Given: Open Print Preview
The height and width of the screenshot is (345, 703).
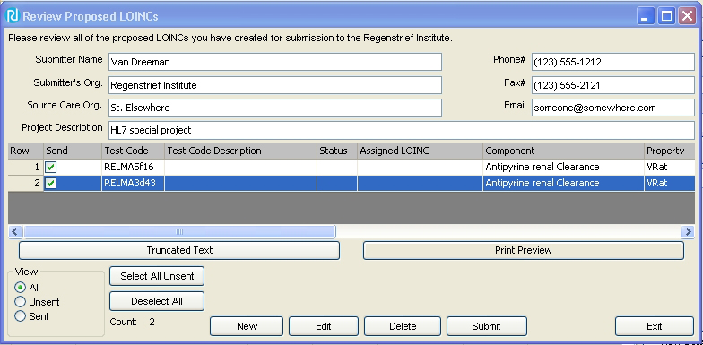Looking at the screenshot, I should [524, 251].
